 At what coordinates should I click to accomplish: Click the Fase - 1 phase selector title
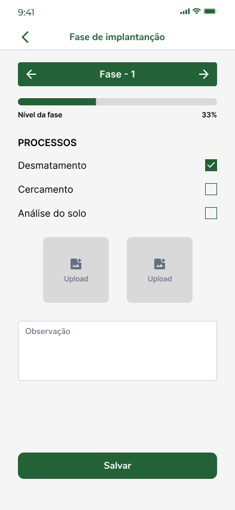(117, 74)
